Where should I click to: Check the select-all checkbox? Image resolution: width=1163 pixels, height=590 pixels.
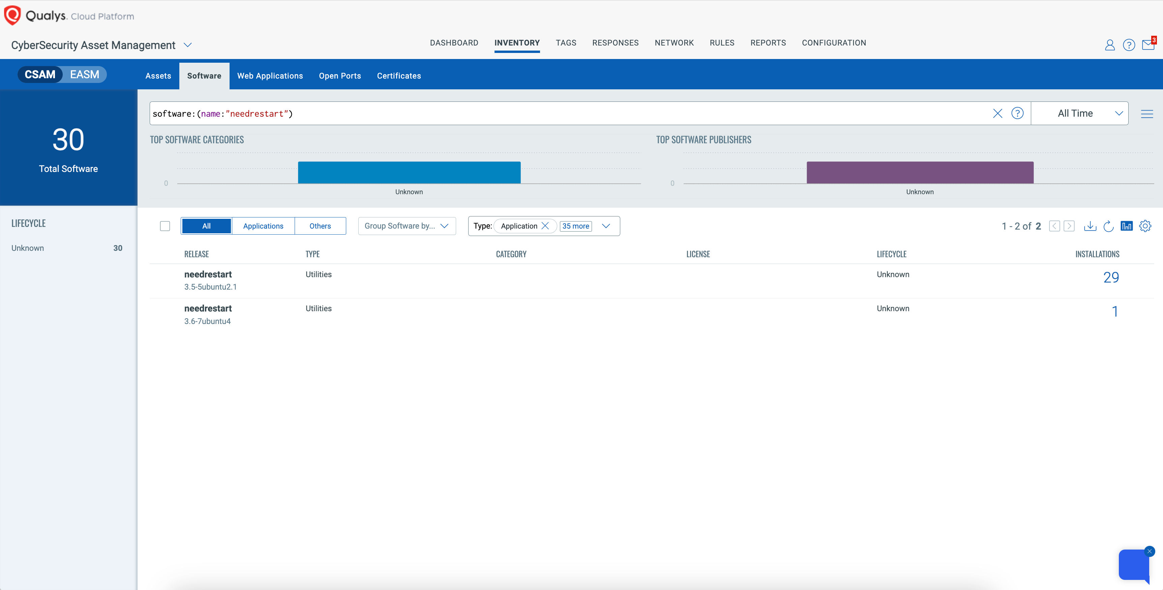coord(165,226)
